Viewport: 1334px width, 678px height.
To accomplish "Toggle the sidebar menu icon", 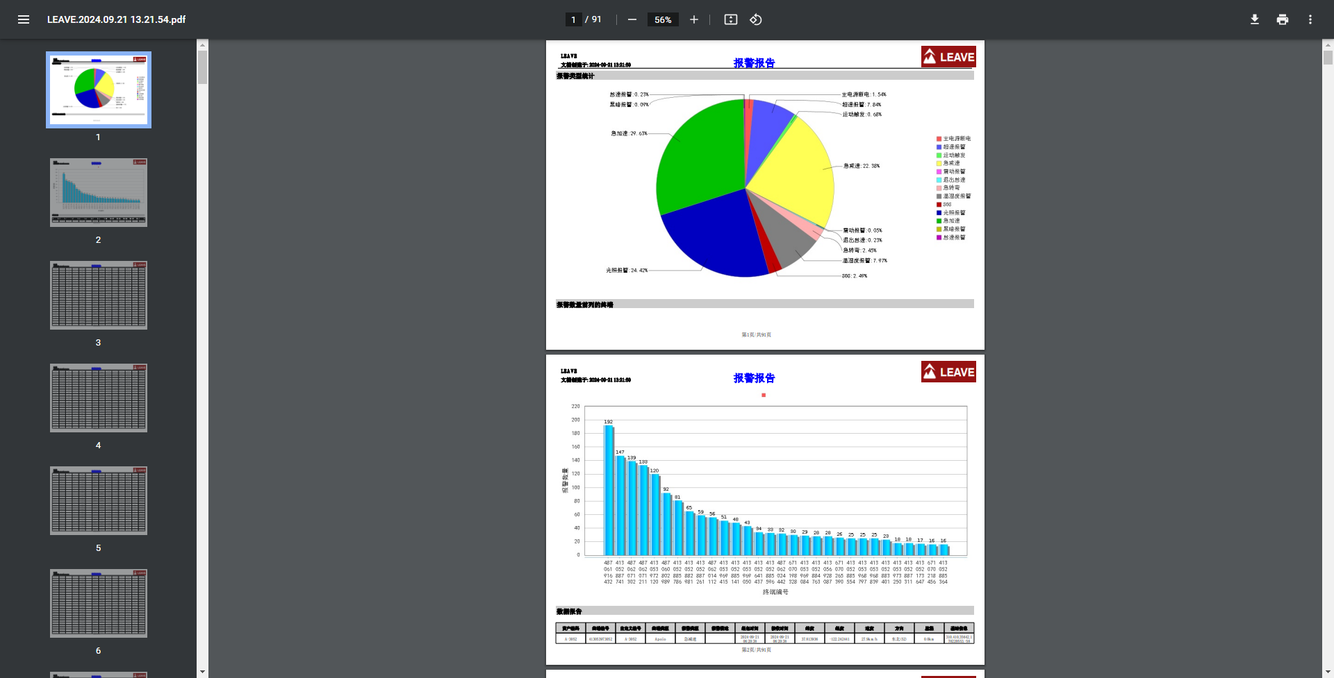I will point(24,19).
